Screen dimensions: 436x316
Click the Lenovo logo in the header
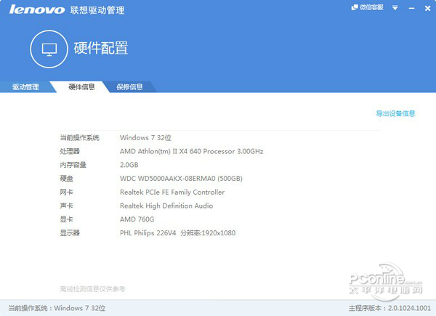point(37,9)
